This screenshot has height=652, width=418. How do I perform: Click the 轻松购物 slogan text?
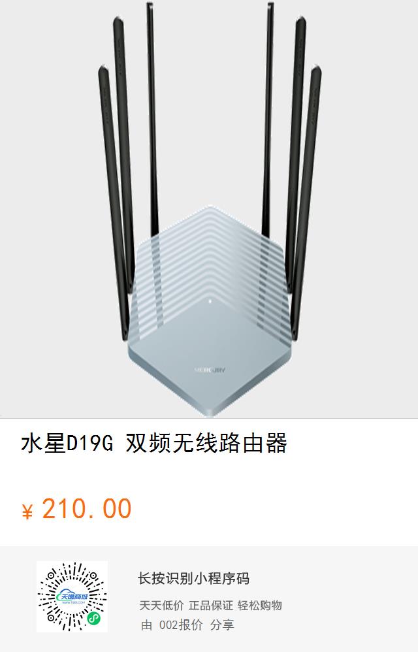point(260,605)
